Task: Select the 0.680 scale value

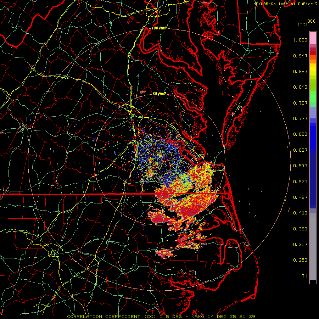Action: pyautogui.click(x=300, y=134)
